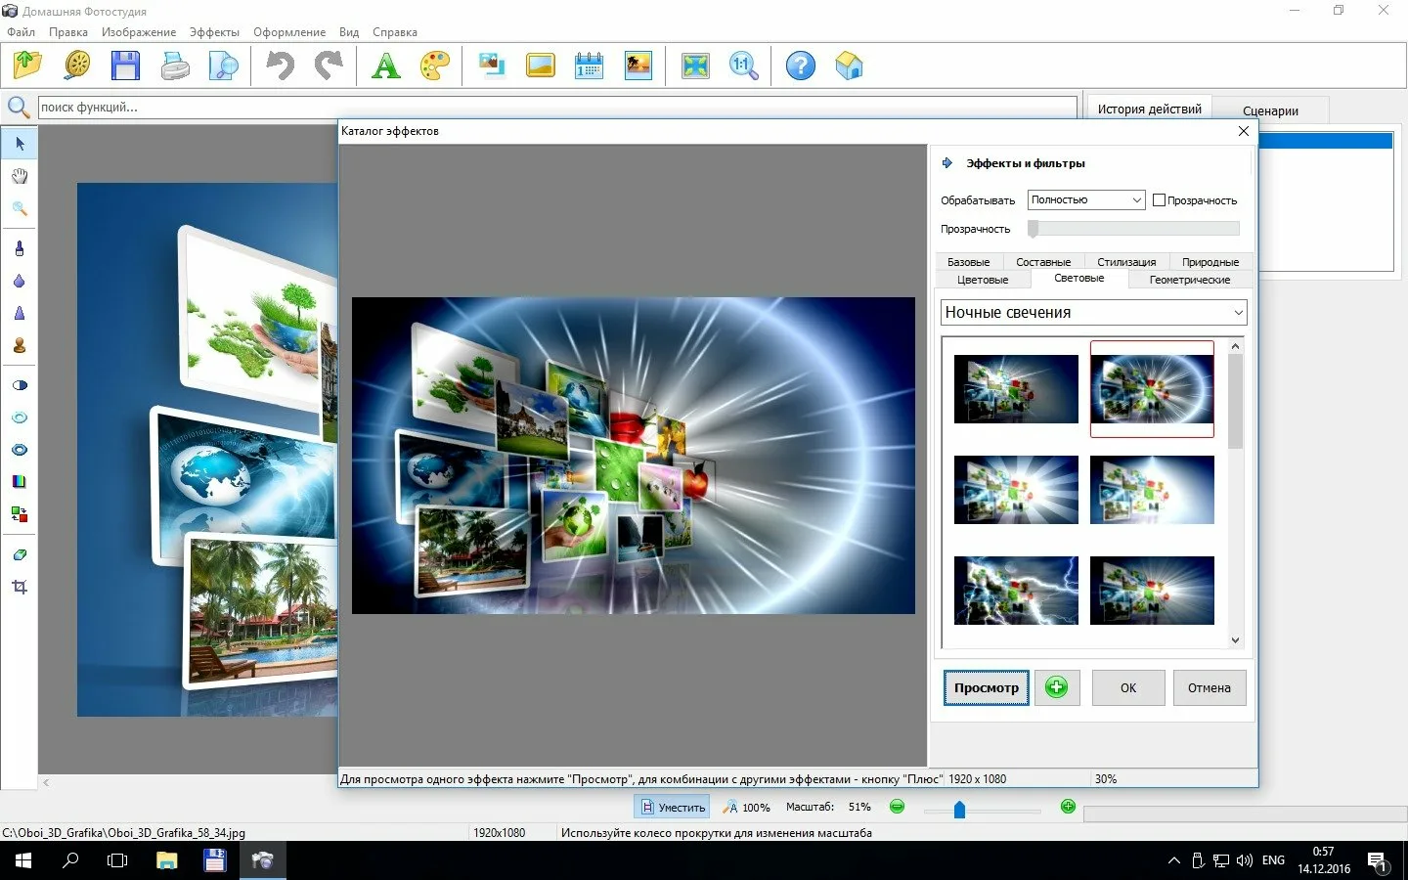The height and width of the screenshot is (880, 1408).
Task: Click the blue Help question mark icon
Action: pyautogui.click(x=800, y=66)
